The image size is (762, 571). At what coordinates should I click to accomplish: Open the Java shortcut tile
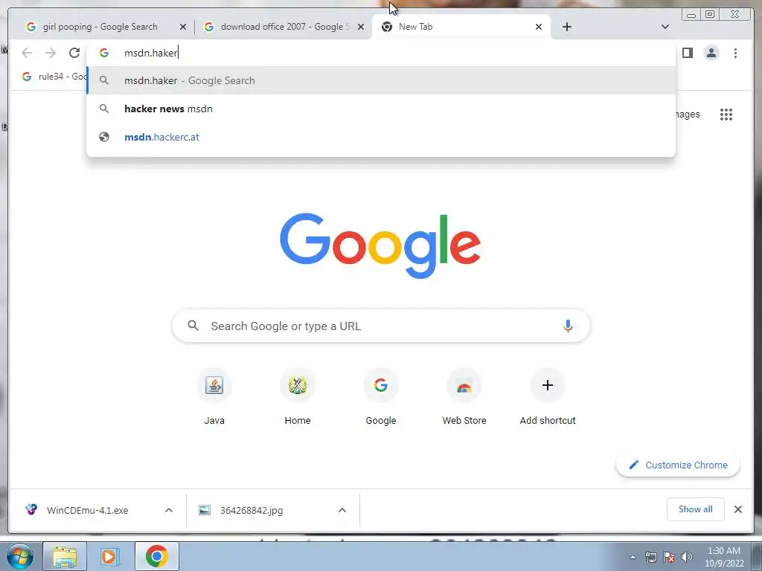(x=214, y=398)
